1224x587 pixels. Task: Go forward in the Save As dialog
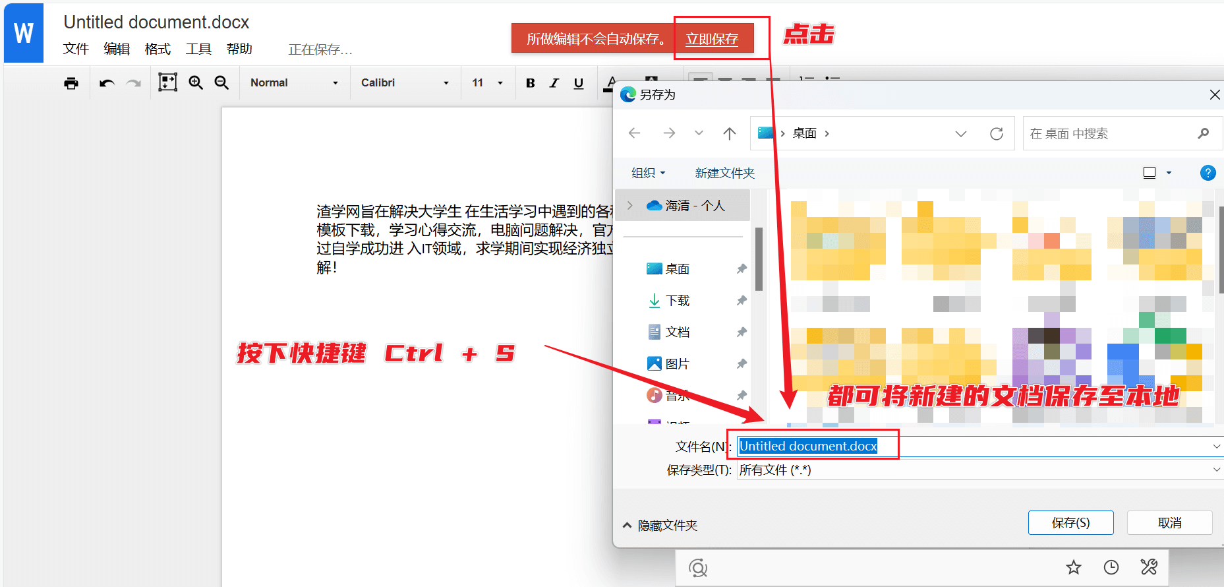point(669,133)
